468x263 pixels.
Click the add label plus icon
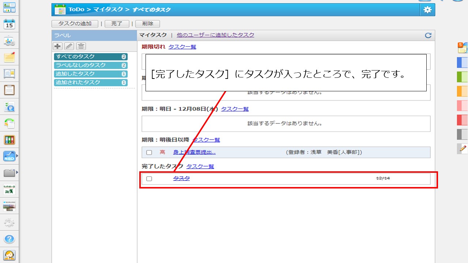[57, 46]
